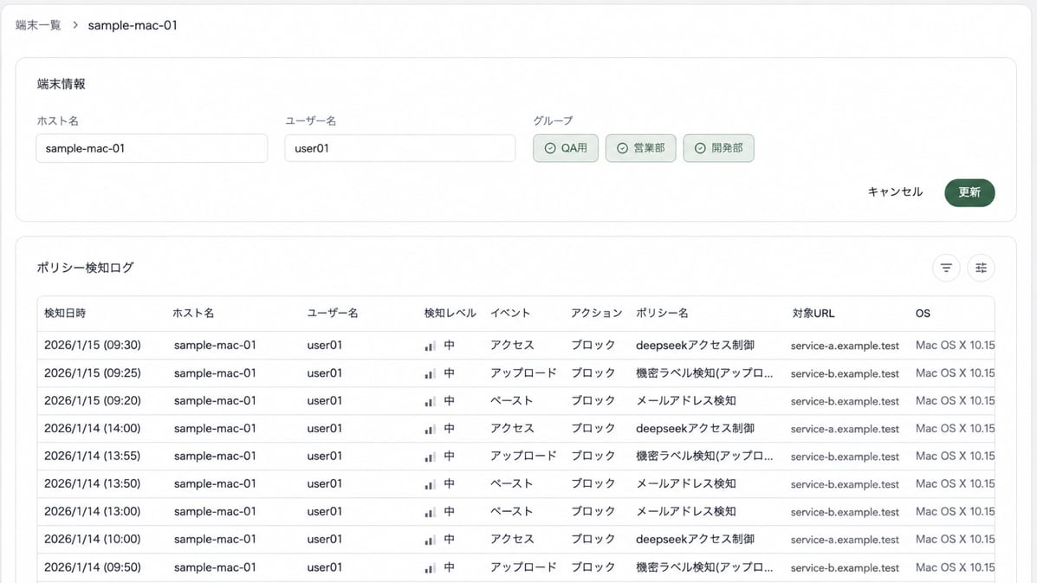
Task: Toggle the QA用 group chip
Action: coord(566,148)
